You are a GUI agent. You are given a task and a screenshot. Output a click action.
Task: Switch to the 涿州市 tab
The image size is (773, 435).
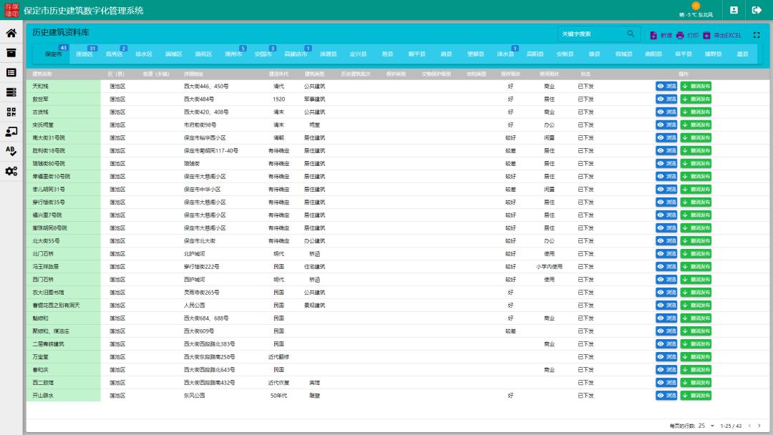[233, 54]
